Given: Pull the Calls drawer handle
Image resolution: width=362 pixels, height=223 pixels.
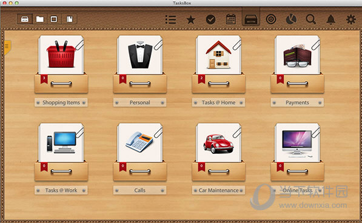Looking at the screenshot, I should [140, 171].
